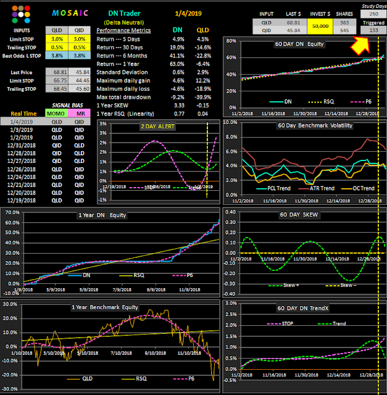387x395 pixels.
Task: Select the Return 1 Year DN value 63.0%
Action: click(177, 64)
